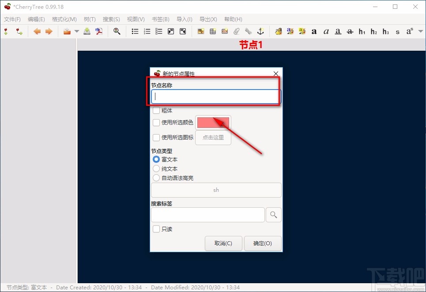Click third yellow highlight palette icon
This screenshot has width=426, height=292.
(302, 31)
